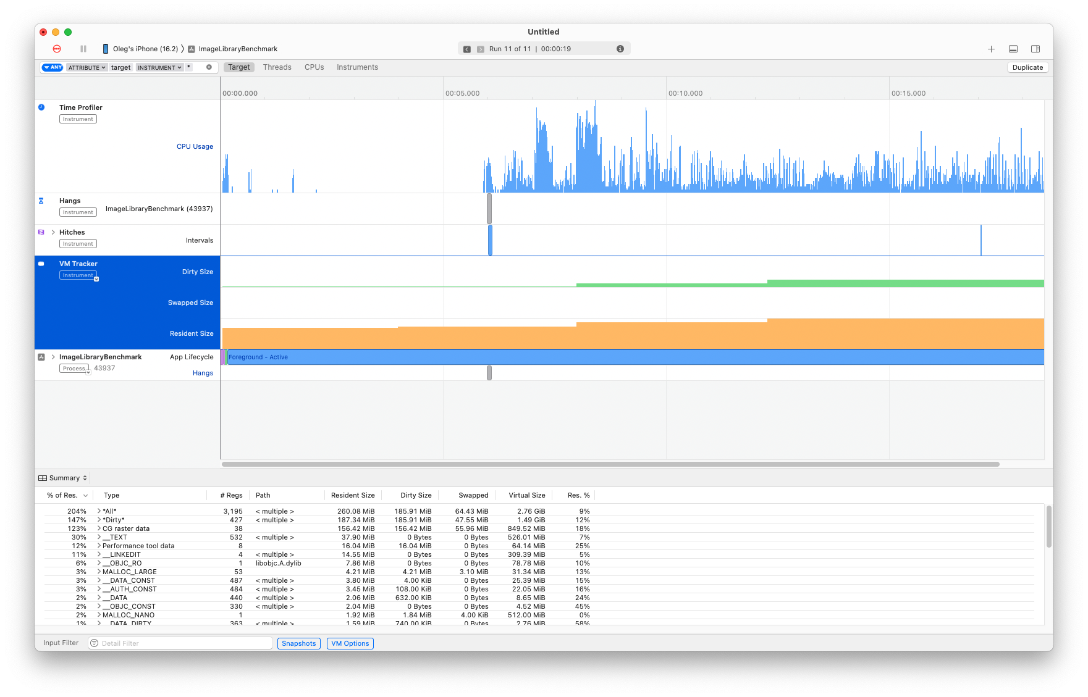The height and width of the screenshot is (697, 1088).
Task: Expand the ImageLibraryBenchmark process track
Action: point(53,357)
